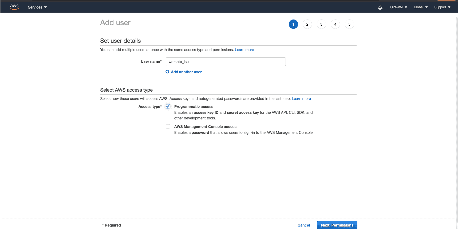458x230 pixels.
Task: Open the notifications bell icon
Action: [380, 7]
